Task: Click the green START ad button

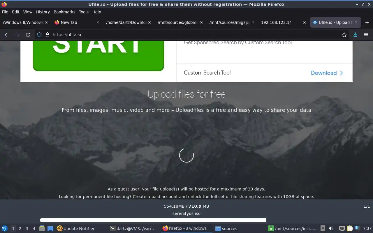Action: coord(98,56)
